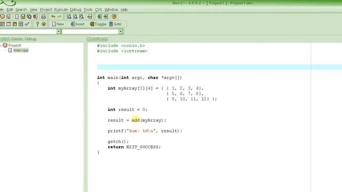Click the 'int result = 0;' line
The width and height of the screenshot is (342, 192).
127,109
